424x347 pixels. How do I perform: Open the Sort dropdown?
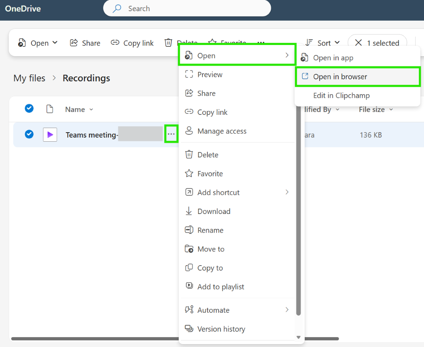pos(322,43)
